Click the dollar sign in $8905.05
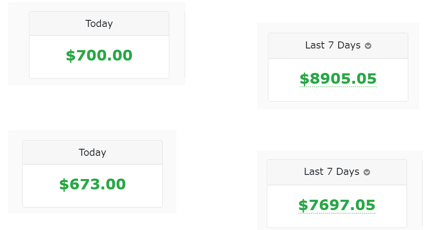 [305, 79]
